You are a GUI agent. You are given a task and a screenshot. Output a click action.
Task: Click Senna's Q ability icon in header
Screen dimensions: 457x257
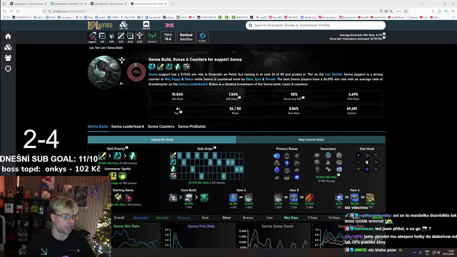[x=160, y=67]
